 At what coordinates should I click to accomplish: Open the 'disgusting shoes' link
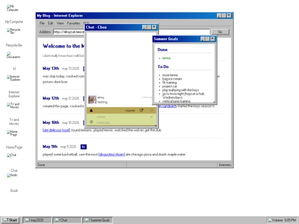112,154
